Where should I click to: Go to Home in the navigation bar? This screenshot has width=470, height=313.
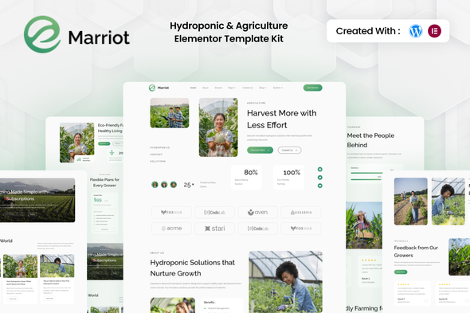point(193,88)
